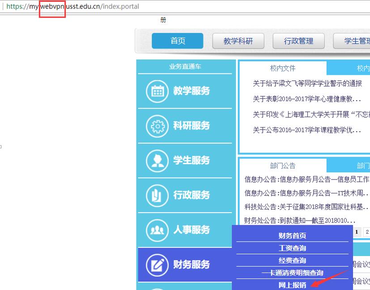Open the 关于给予梁文飞等同学学业警示的通报 notice

307,84
